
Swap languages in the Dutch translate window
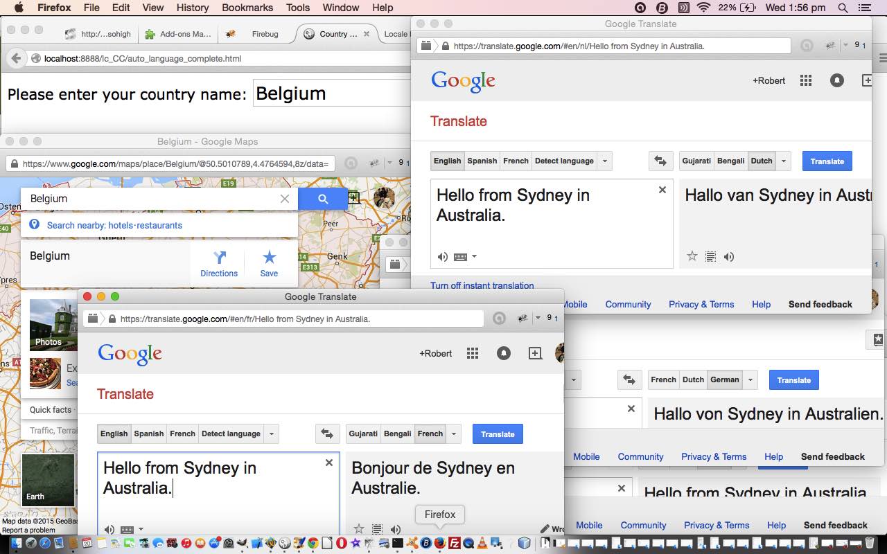tap(660, 161)
